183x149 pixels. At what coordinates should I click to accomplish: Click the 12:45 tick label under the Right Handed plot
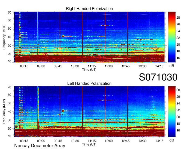pos(126,66)
